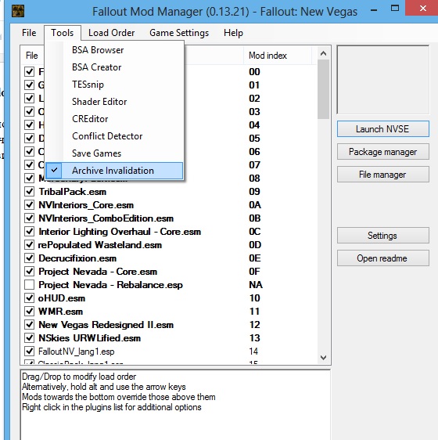Click the Launch NVSE button
This screenshot has width=438, height=440.
click(x=382, y=129)
